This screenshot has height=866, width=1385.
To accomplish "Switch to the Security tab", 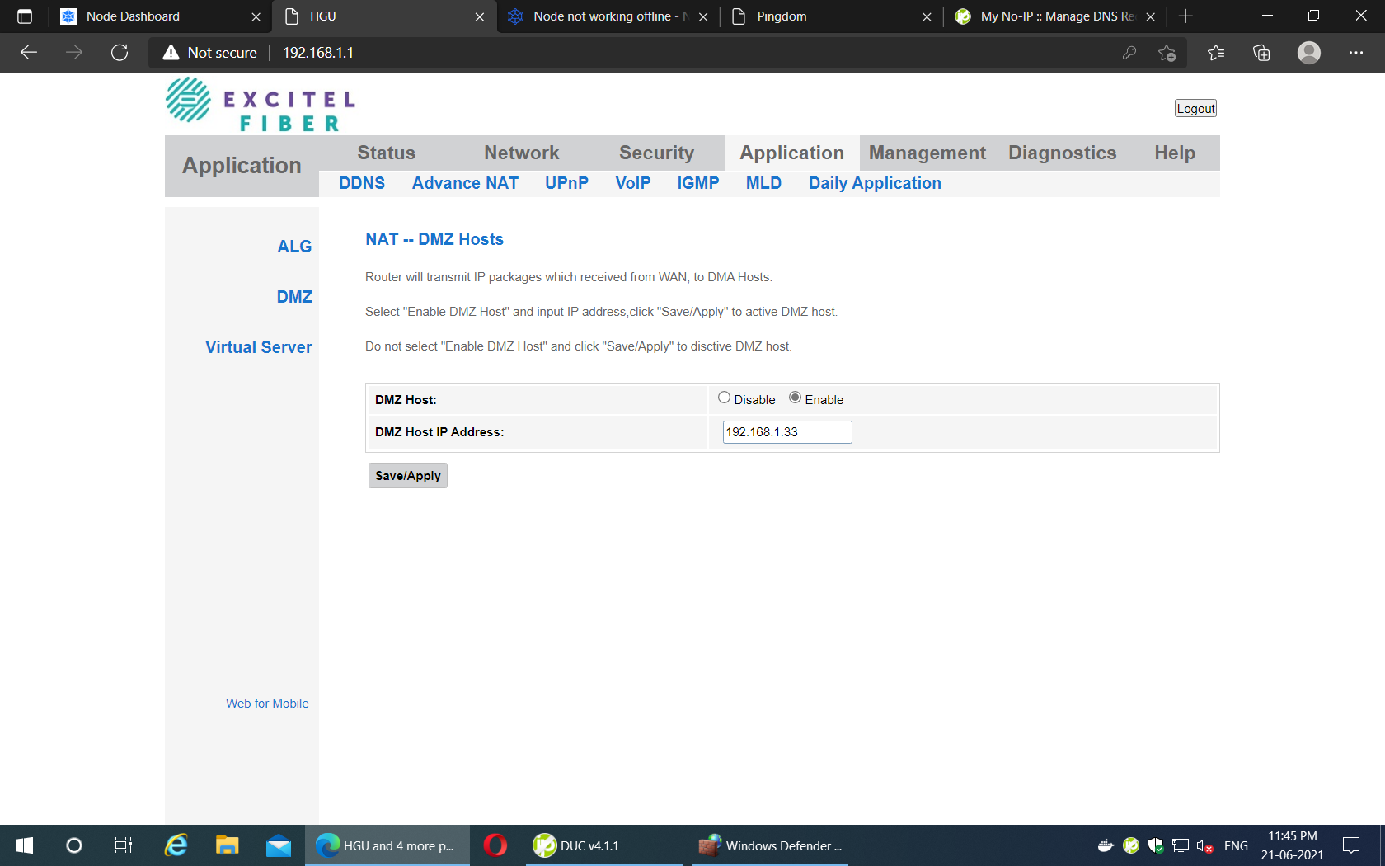I will (656, 153).
